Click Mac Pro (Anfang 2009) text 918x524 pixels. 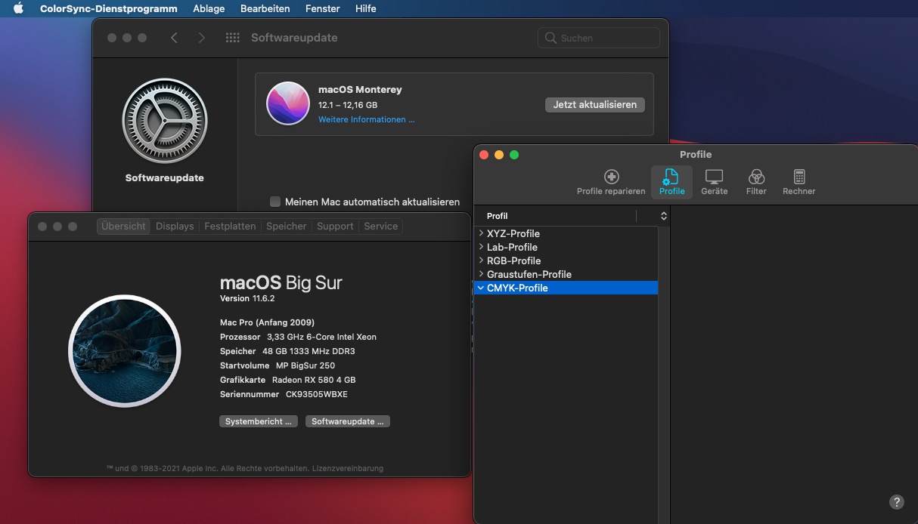click(x=267, y=322)
